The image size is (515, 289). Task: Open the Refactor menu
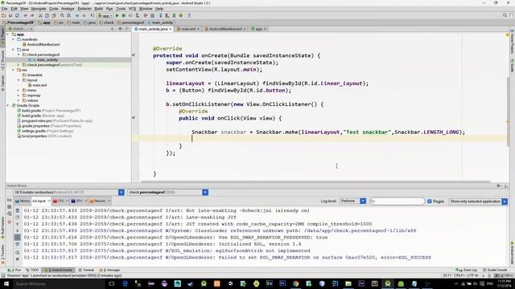(84, 9)
